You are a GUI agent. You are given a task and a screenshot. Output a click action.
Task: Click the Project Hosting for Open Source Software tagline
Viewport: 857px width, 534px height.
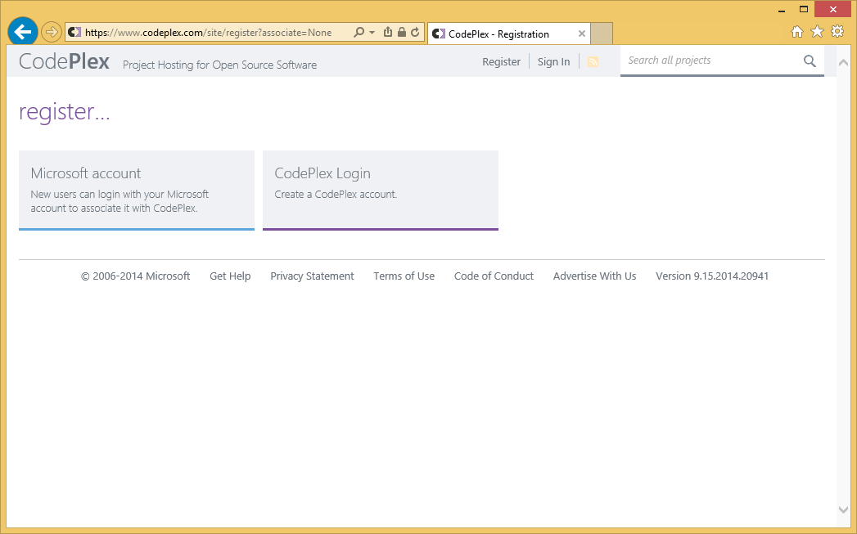219,65
